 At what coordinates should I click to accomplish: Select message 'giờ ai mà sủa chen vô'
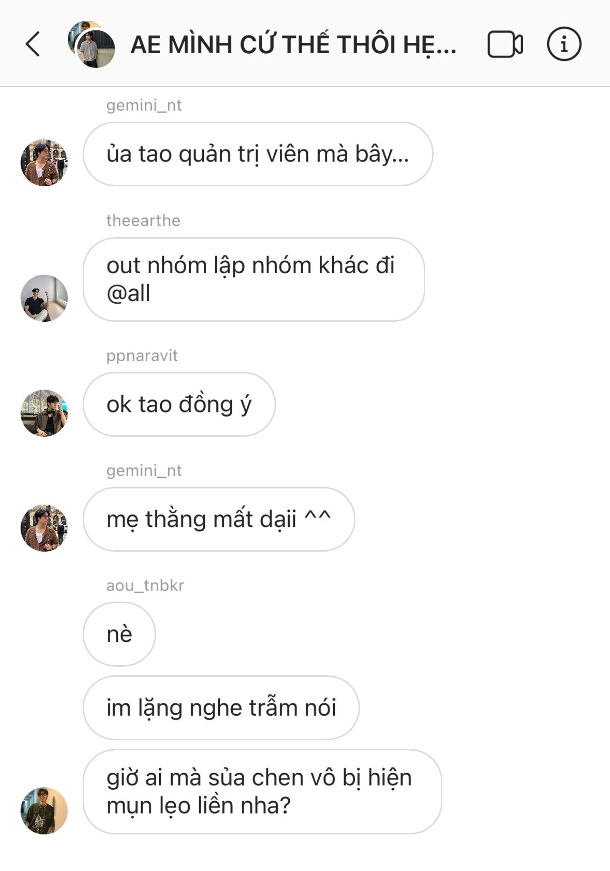click(x=262, y=792)
